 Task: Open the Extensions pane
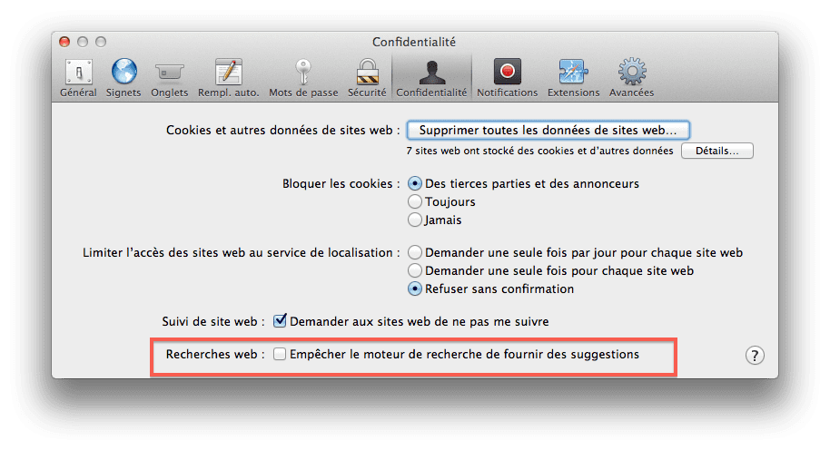tap(573, 78)
